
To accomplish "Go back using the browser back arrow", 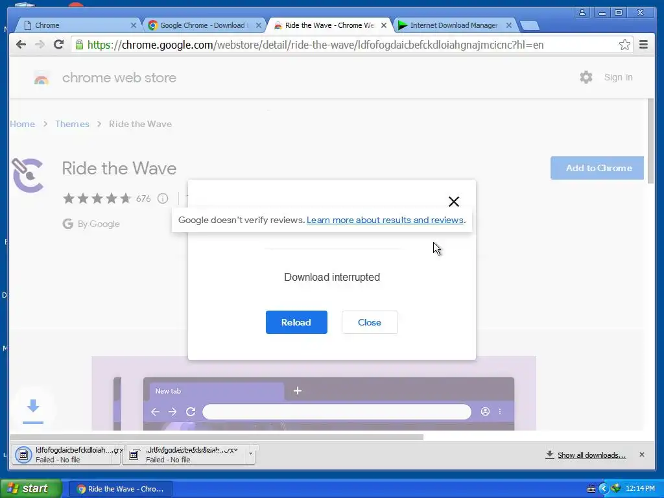I will pos(21,45).
